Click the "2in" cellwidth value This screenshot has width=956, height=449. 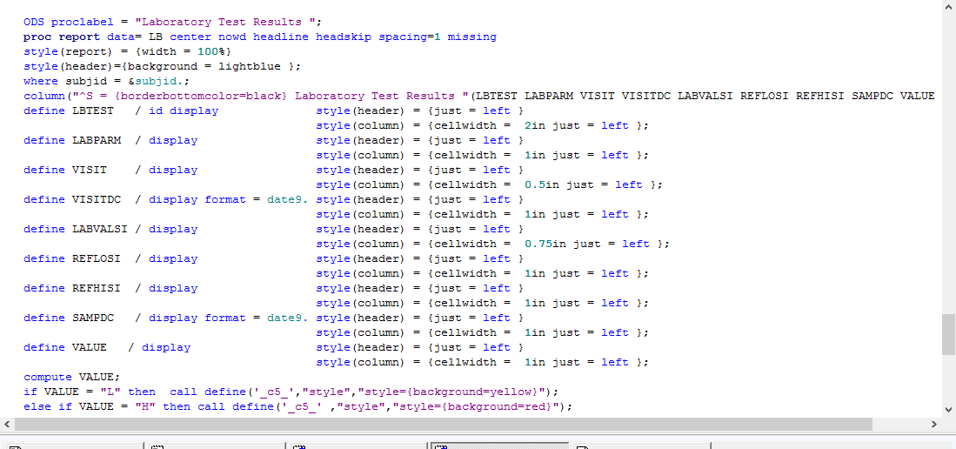[535, 125]
